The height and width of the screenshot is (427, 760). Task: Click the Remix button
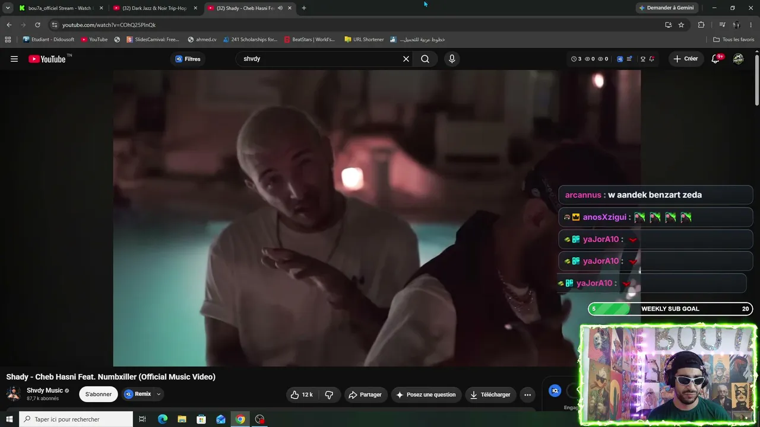[x=138, y=394]
